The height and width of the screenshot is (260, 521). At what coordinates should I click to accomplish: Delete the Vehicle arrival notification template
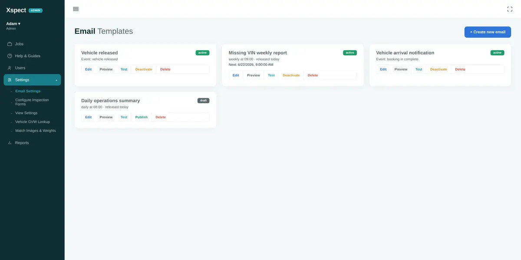(460, 69)
